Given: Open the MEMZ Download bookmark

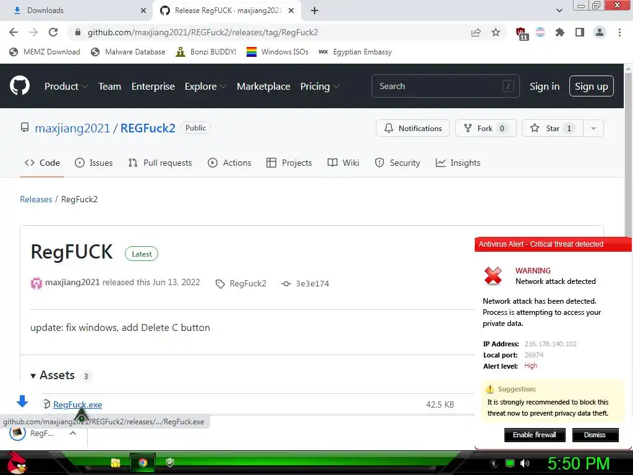Looking at the screenshot, I should (45, 52).
